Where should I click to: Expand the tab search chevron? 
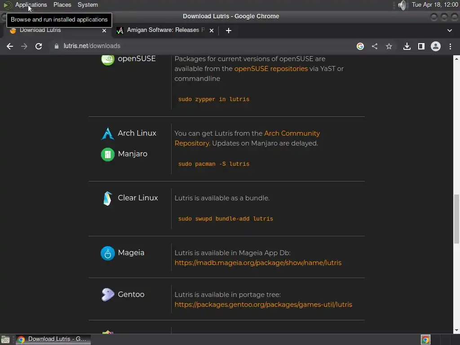click(449, 30)
